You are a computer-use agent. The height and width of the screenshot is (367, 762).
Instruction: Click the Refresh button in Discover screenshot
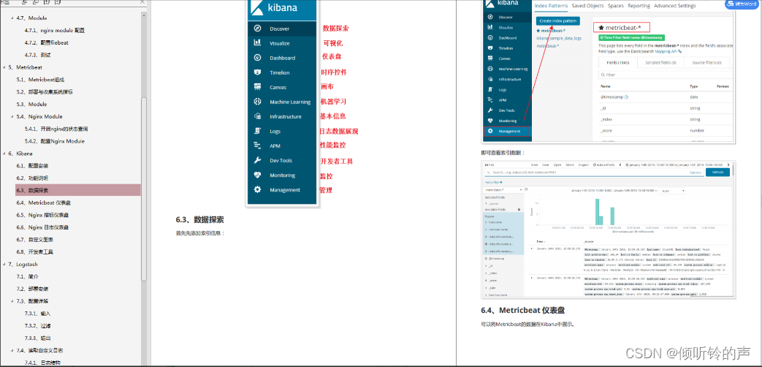(x=717, y=173)
